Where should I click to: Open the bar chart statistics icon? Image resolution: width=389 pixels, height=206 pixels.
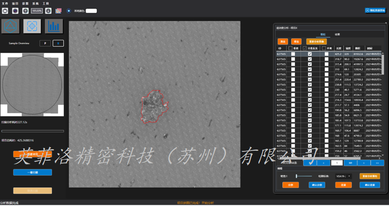point(54,26)
